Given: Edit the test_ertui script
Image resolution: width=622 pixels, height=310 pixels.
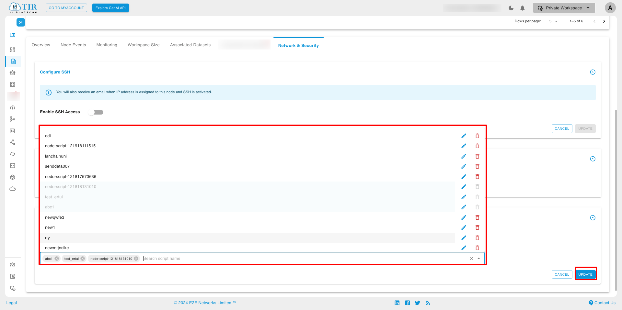Looking at the screenshot, I should [464, 197].
